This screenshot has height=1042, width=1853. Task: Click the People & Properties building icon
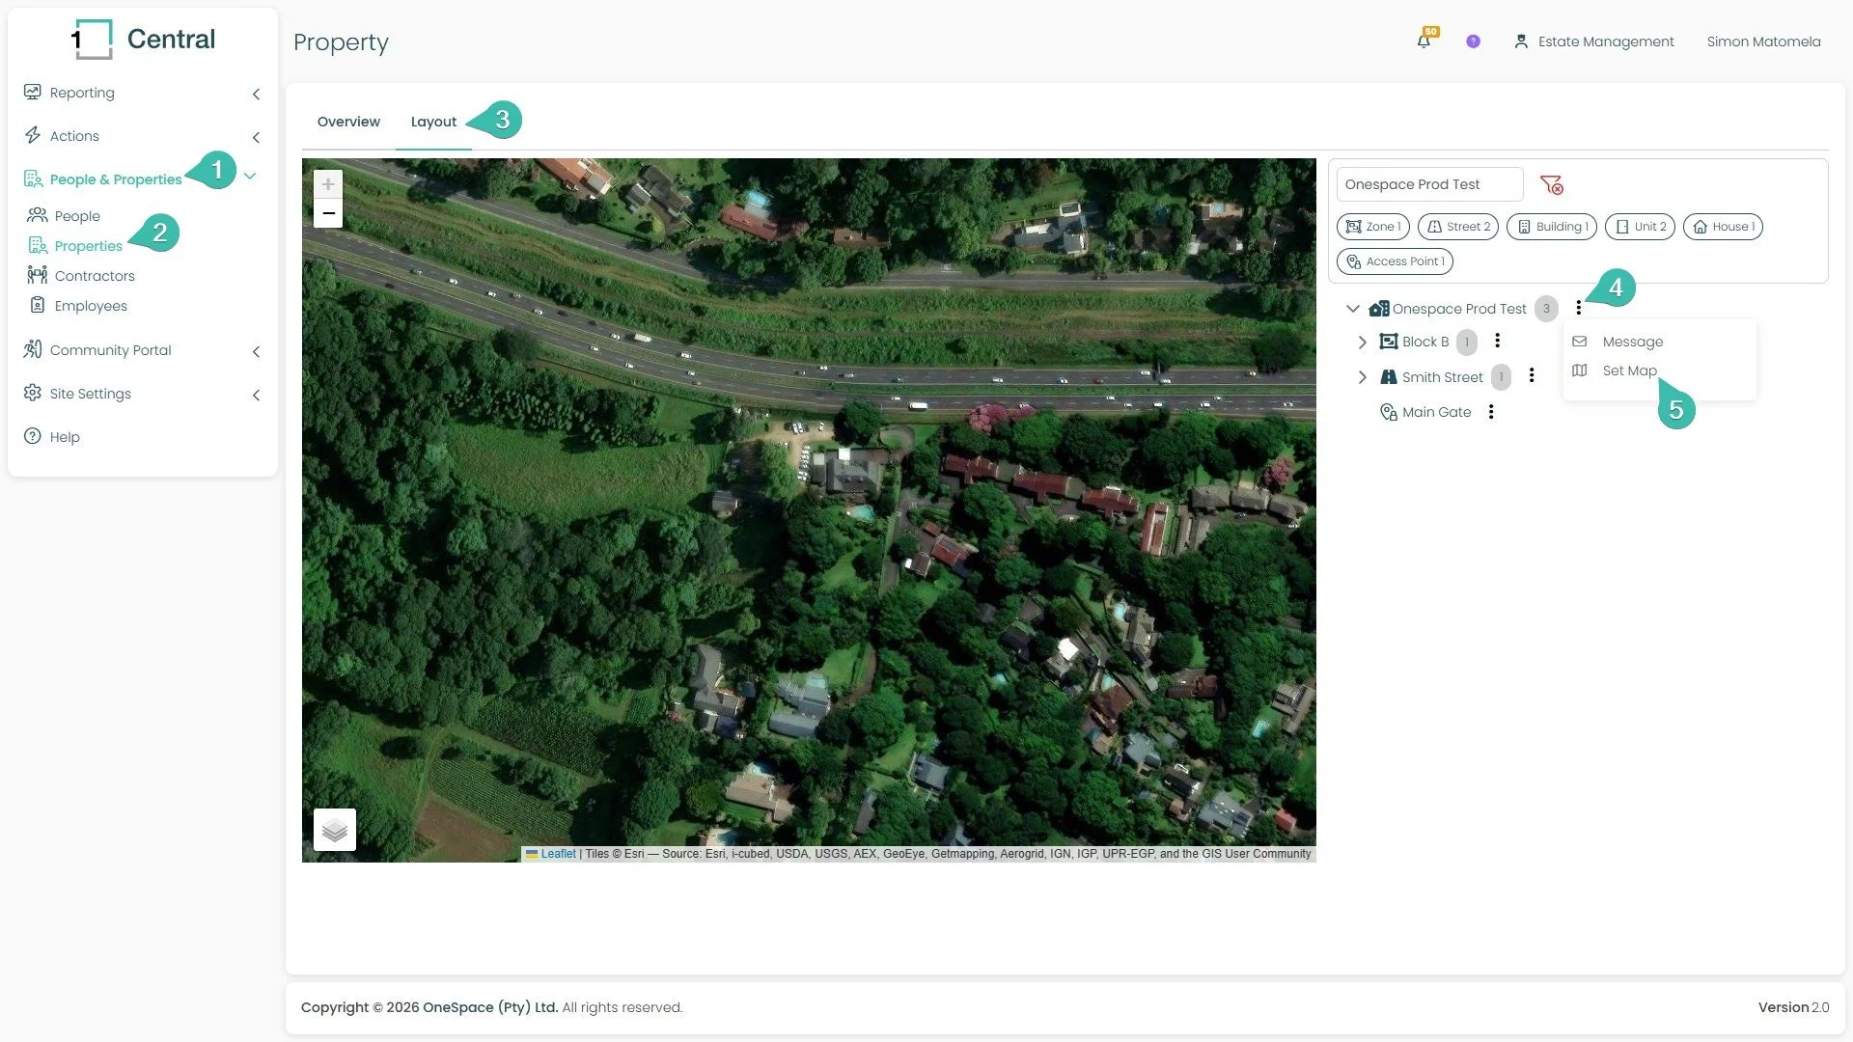pyautogui.click(x=33, y=178)
